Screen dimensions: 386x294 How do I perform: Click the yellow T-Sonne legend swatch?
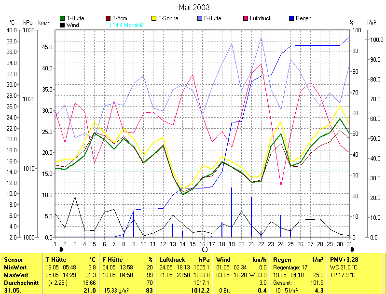pos(154,18)
